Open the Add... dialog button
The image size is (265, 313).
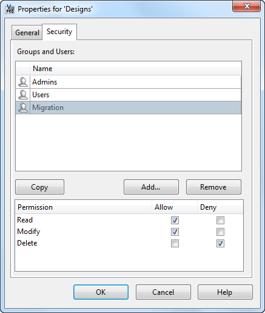(x=151, y=187)
